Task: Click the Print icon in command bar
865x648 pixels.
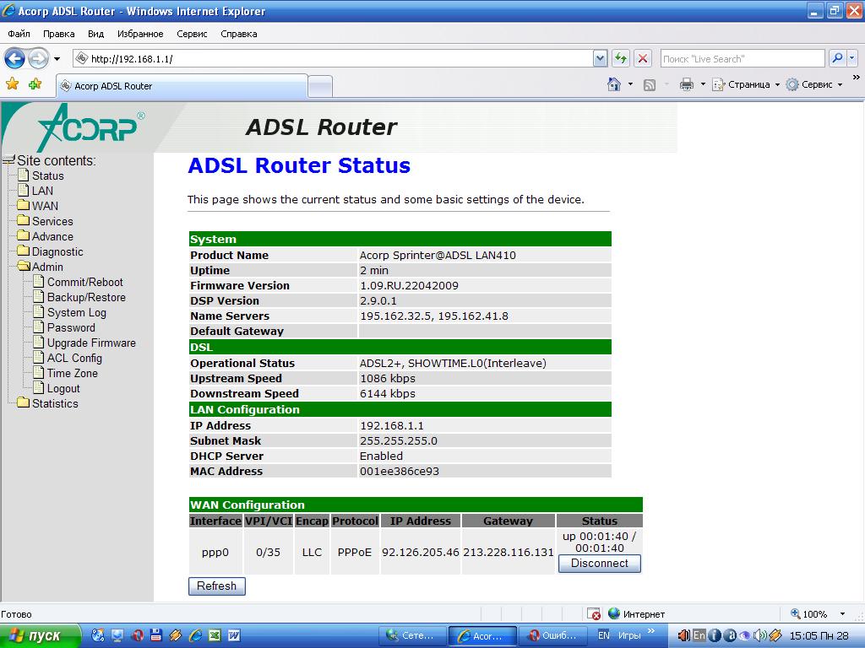Action: 686,84
